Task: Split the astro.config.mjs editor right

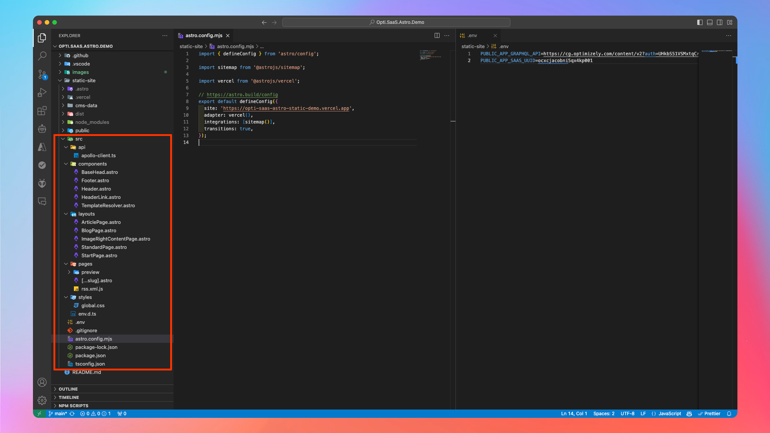Action: pyautogui.click(x=437, y=36)
